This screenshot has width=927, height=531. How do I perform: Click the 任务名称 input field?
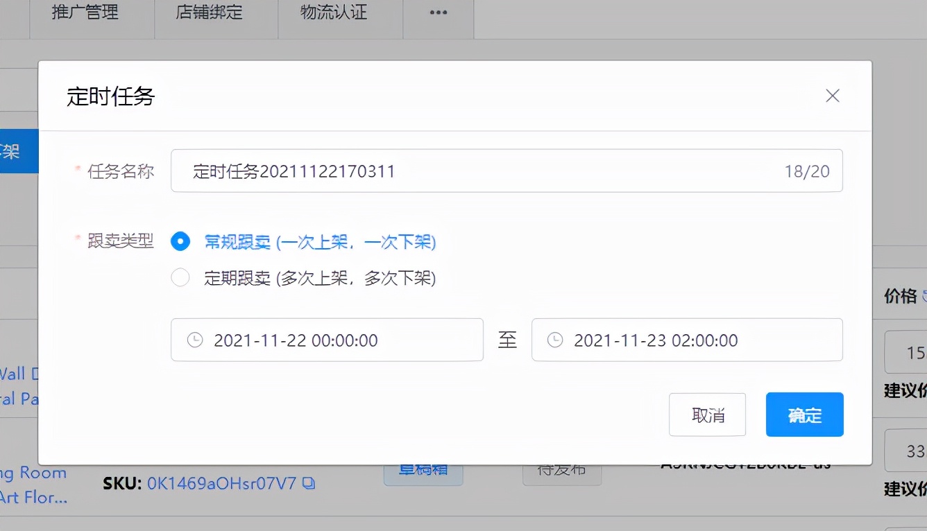pyautogui.click(x=507, y=171)
